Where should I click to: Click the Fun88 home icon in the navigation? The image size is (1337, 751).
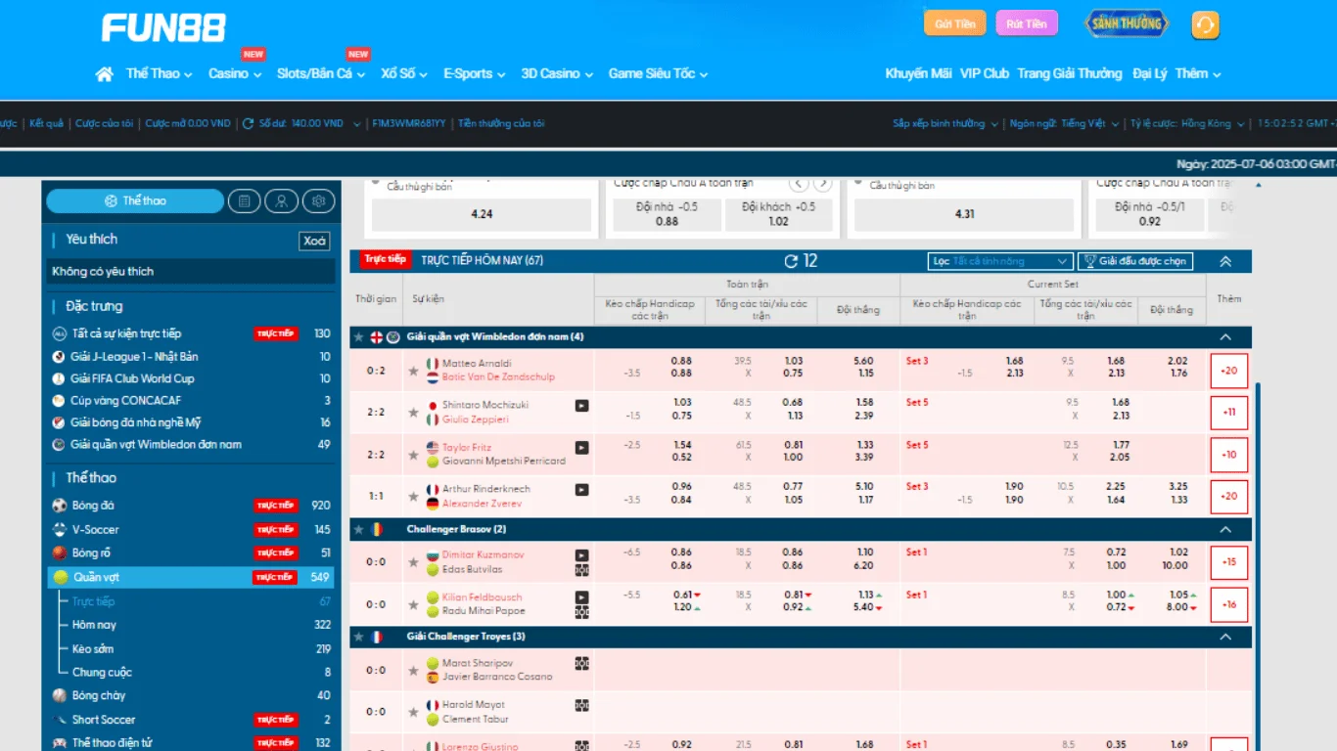tap(105, 72)
